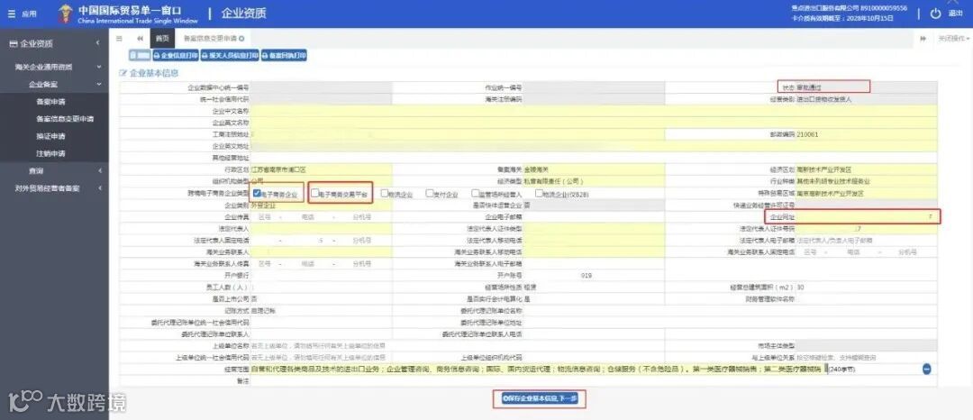The image size is (973, 420).
Task: Open the 行政区划 field 江苏省南京市浦口区
Action: pyautogui.click(x=321, y=169)
